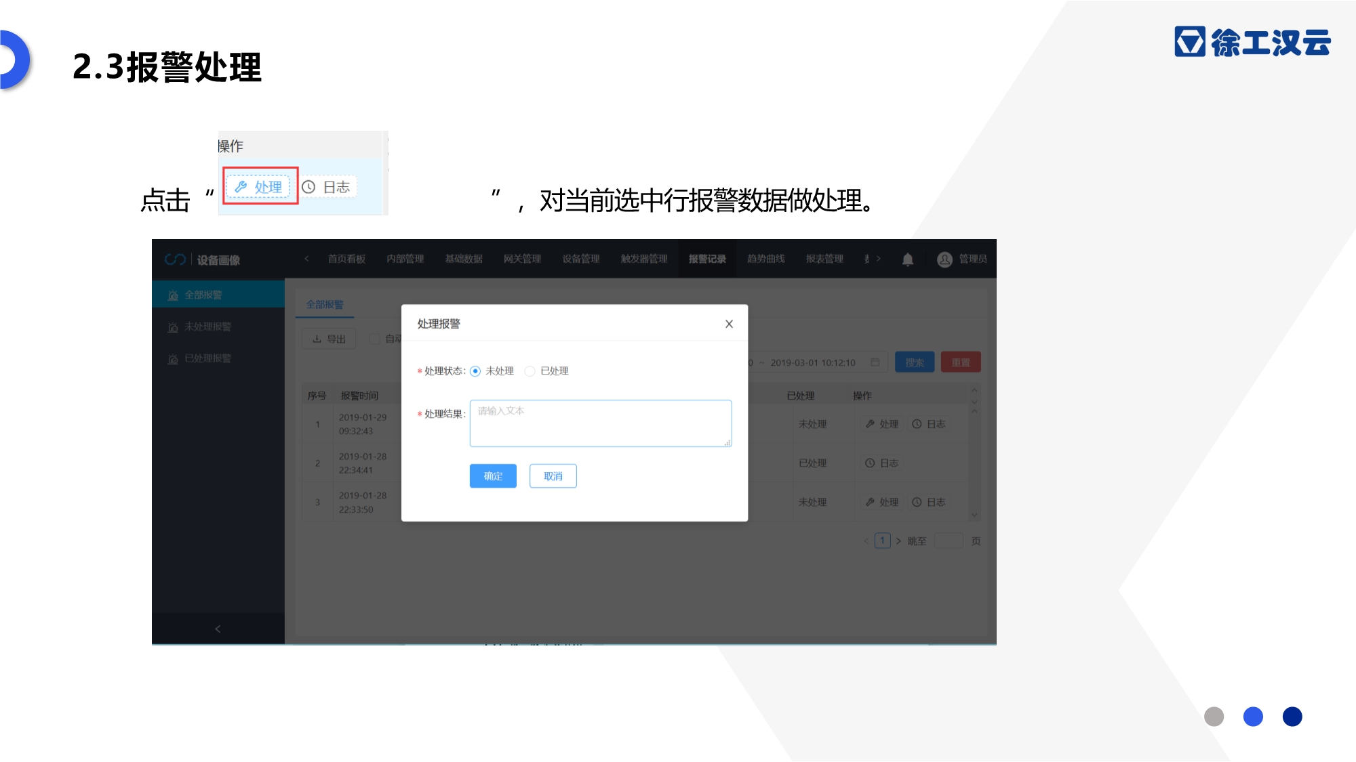This screenshot has height=762, width=1356.
Task: Click 日志 in row 1
Action: tap(929, 424)
